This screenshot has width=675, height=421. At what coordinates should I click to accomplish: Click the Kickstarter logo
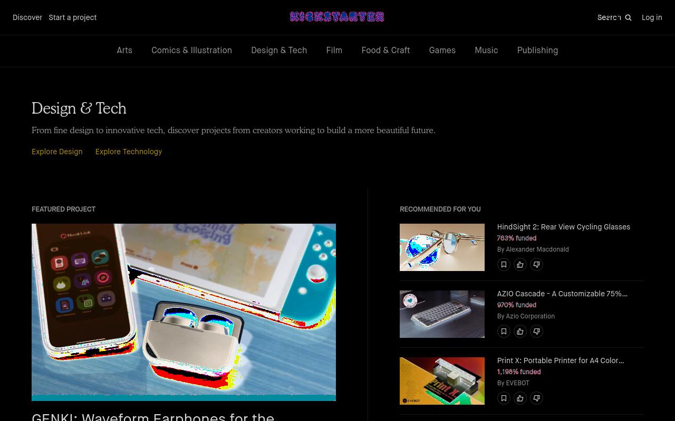337,17
